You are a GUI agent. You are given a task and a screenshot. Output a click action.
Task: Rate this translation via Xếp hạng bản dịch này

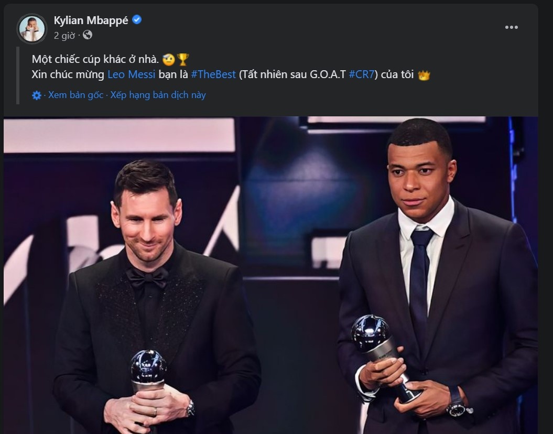157,95
